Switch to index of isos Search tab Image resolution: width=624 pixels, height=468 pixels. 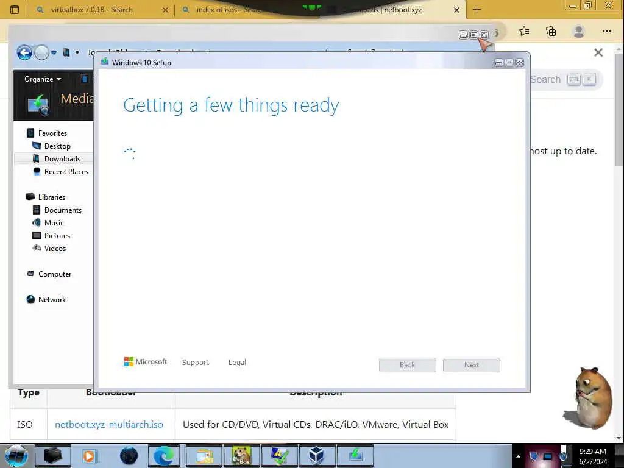click(x=229, y=10)
